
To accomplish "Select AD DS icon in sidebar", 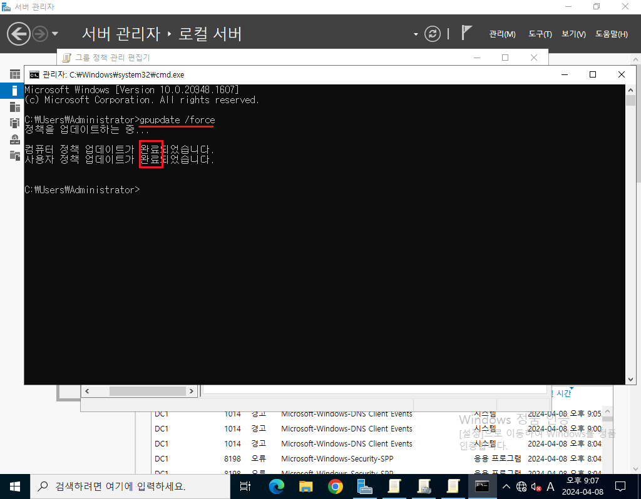I will 15,123.
